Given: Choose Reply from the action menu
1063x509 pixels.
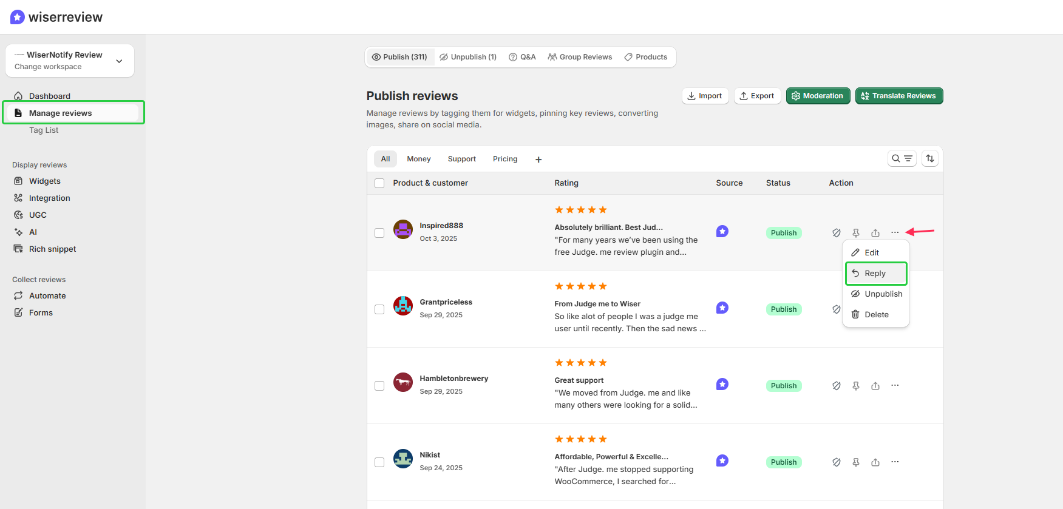Looking at the screenshot, I should [876, 274].
